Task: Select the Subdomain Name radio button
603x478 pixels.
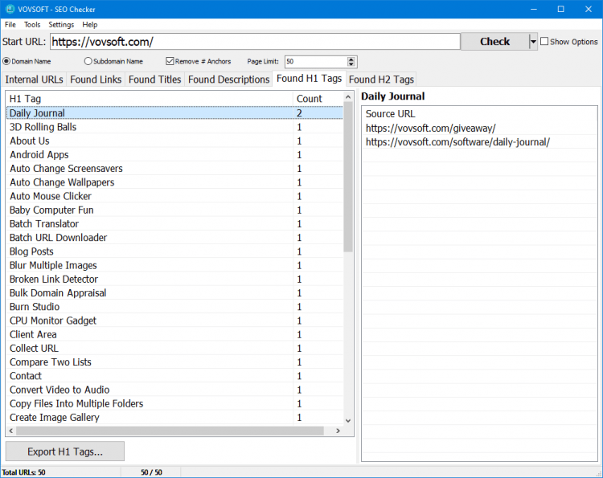Action: (x=88, y=61)
